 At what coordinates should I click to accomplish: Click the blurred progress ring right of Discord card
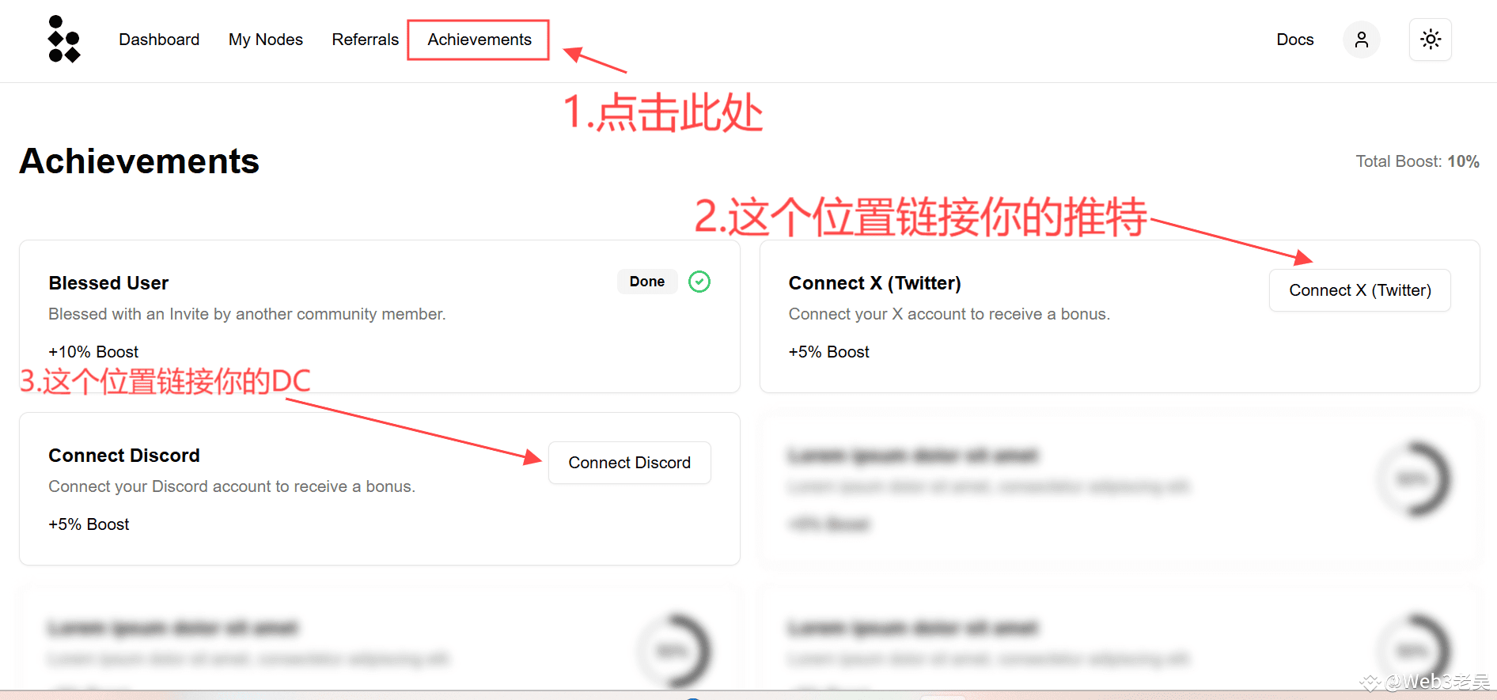1413,479
